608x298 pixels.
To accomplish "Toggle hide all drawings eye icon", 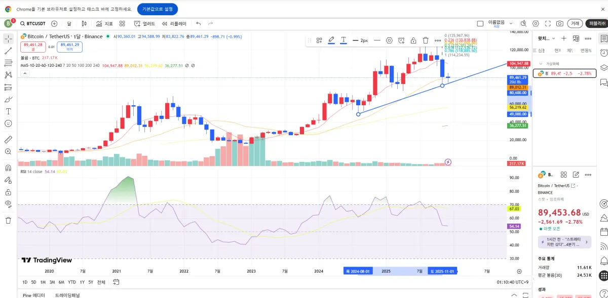I will click(x=8, y=204).
